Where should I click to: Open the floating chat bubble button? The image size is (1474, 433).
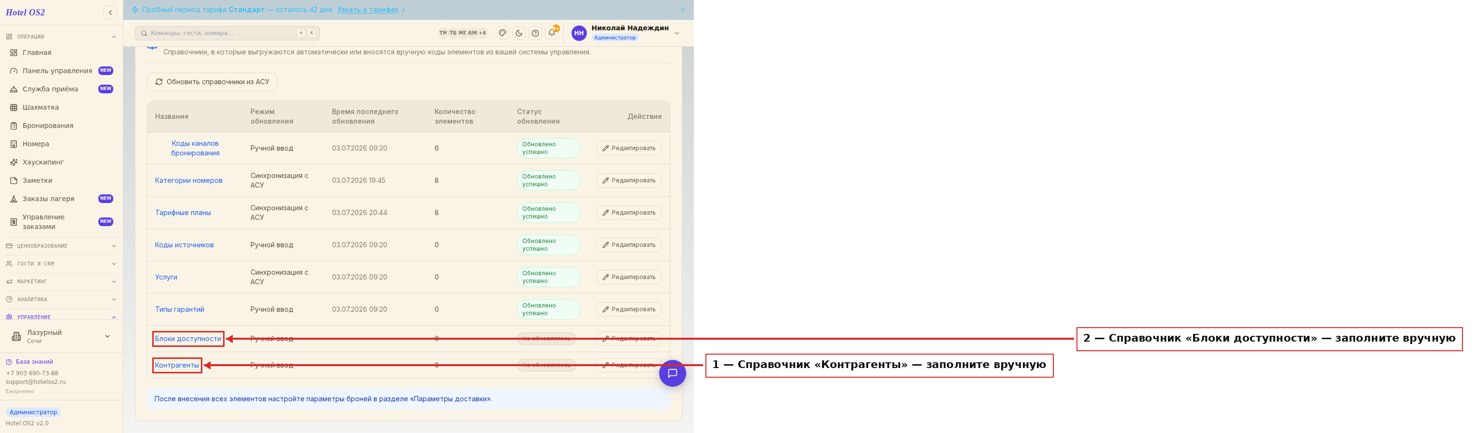tap(672, 373)
